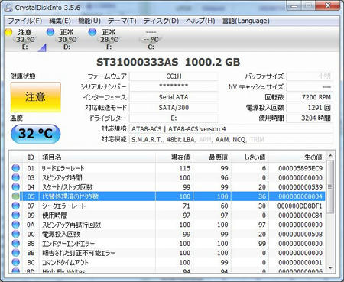344x282 pixels.
Task: Click status icon of row 04 スタート/ストップ回数
Action: (x=16, y=186)
